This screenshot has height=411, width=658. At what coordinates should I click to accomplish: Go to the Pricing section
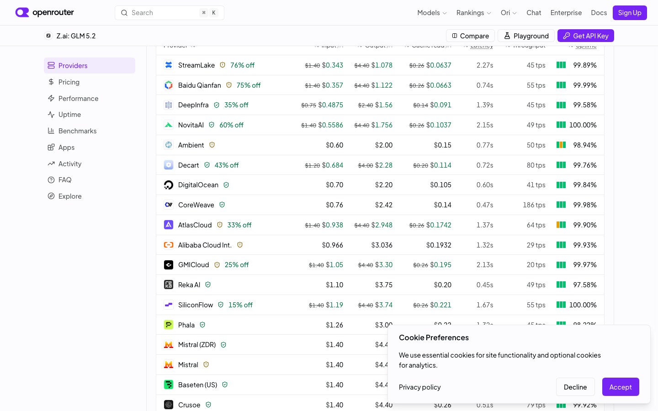click(x=90, y=82)
